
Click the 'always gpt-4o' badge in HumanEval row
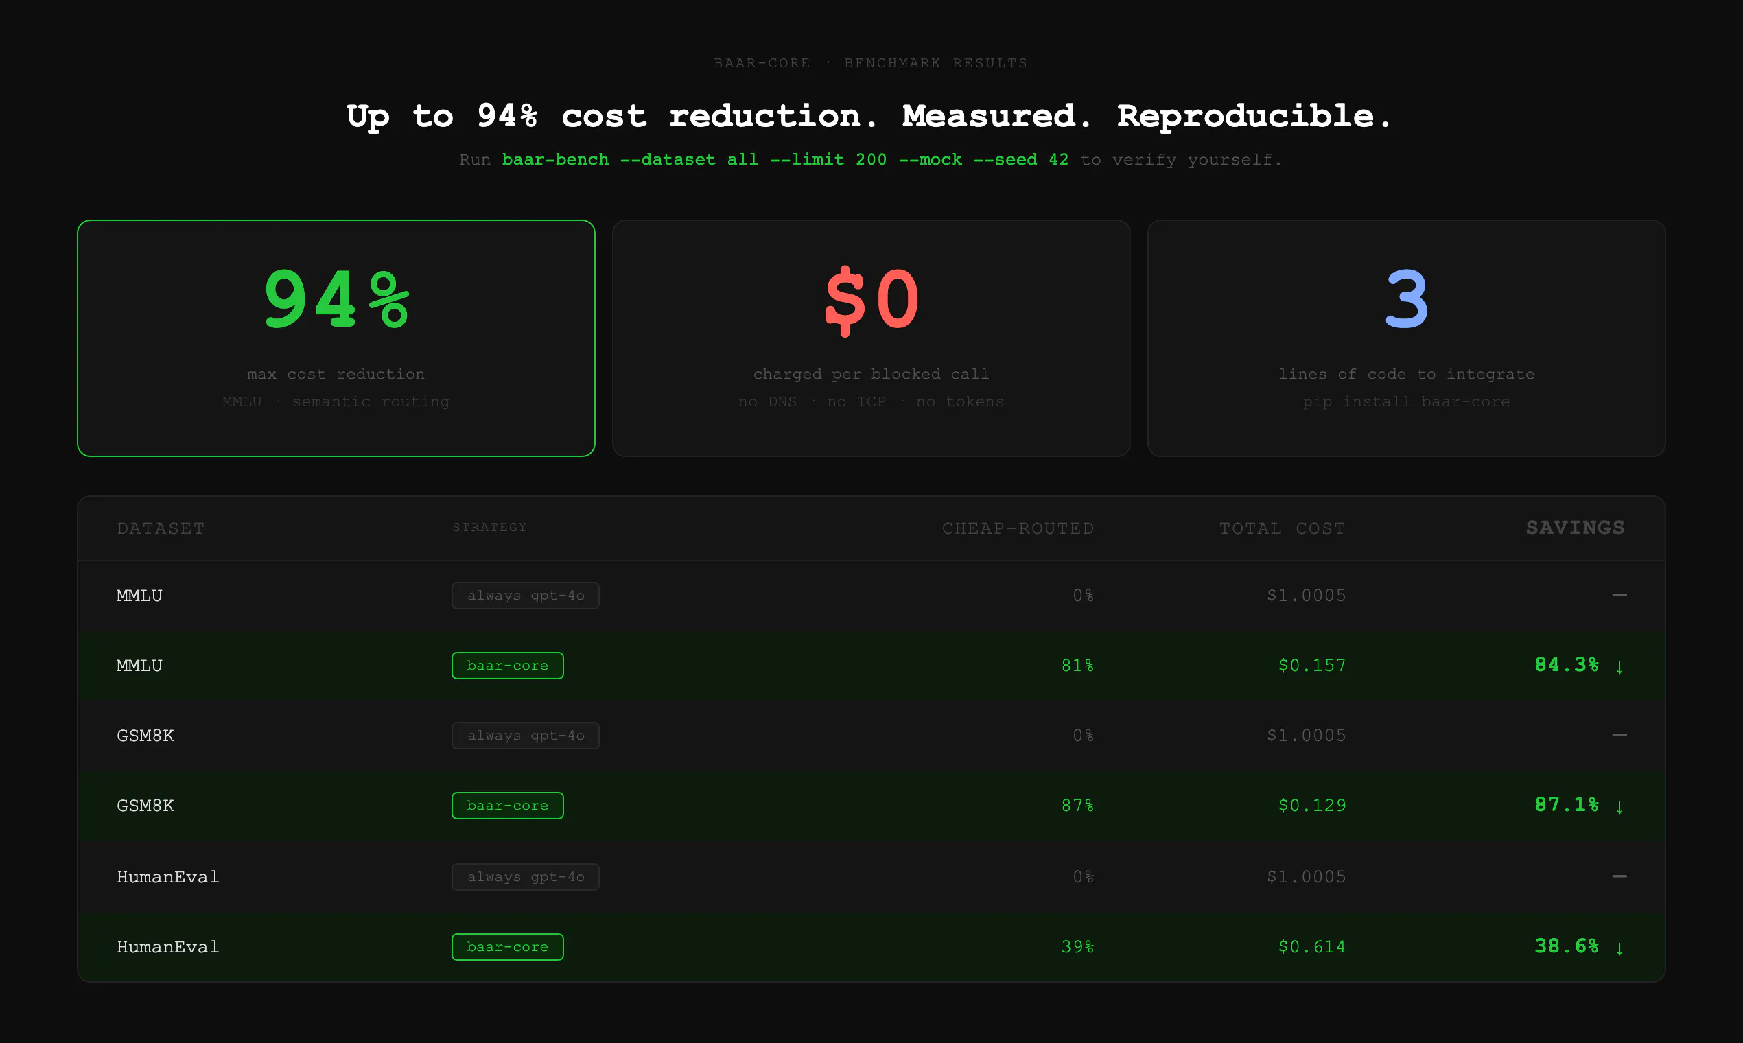coord(526,877)
